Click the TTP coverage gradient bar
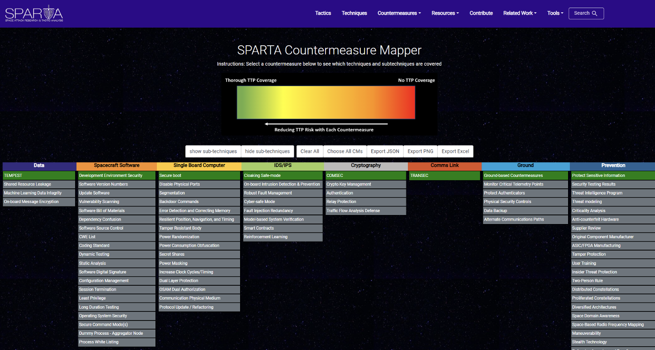The image size is (655, 350). [x=326, y=102]
